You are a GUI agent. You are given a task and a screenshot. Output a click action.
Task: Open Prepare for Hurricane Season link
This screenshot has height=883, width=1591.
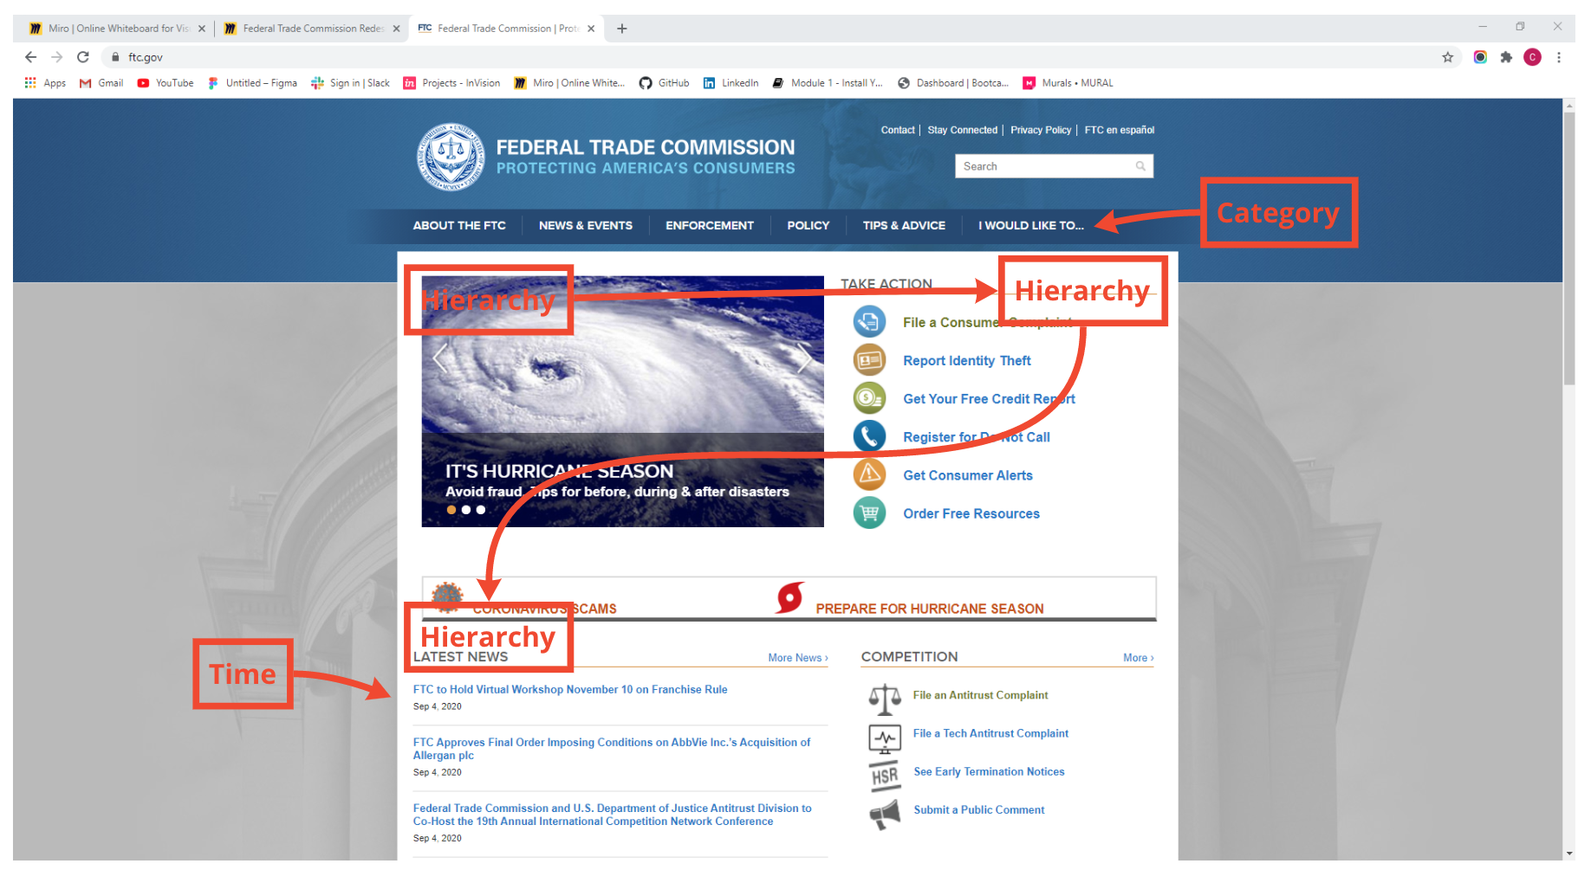tap(930, 609)
